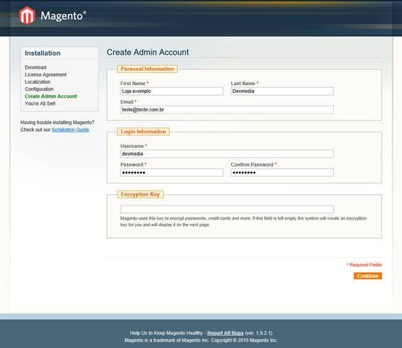Click into the Password field
Image resolution: width=402 pixels, height=348 pixels.
[x=172, y=172]
